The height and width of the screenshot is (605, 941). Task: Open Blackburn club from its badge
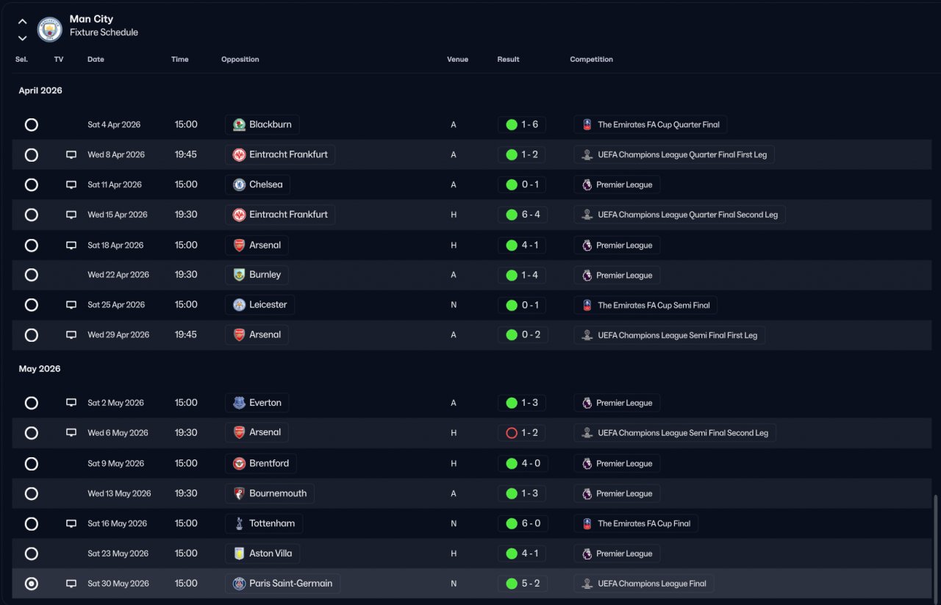tap(239, 125)
